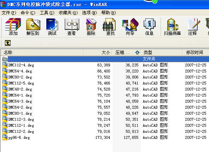Click packed size 48,226

point(132,107)
